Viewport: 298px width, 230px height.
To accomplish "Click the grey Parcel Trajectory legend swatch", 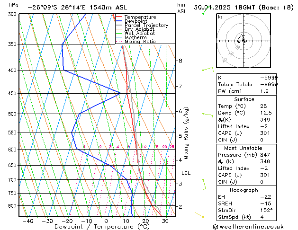I will 119,25.
